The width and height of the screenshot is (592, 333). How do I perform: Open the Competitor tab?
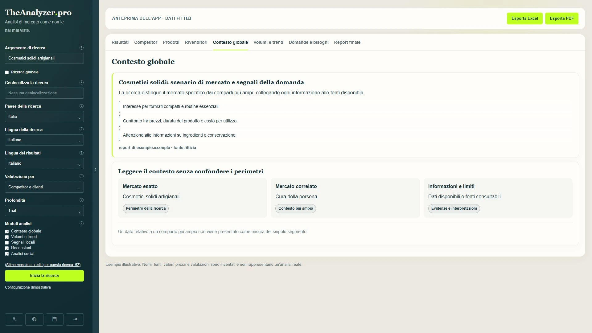(146, 43)
